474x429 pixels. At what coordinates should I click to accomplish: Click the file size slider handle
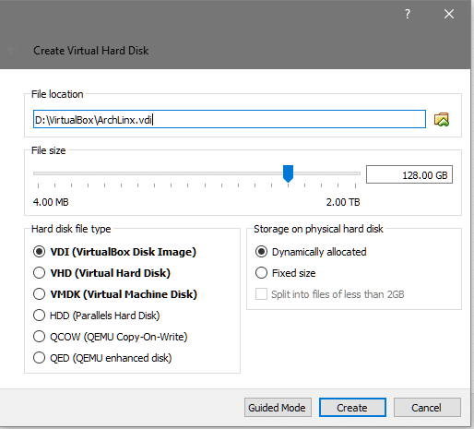tap(288, 173)
